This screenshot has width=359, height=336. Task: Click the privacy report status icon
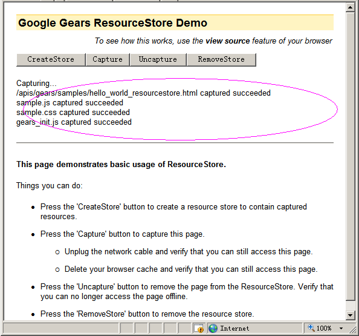point(198,328)
